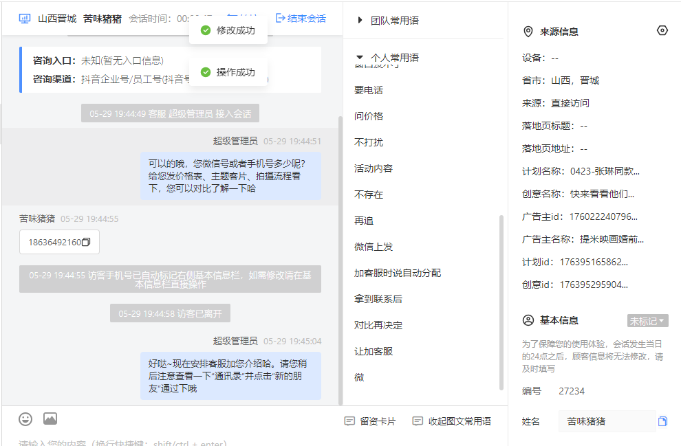681x446 pixels.
Task: Click the message input box placeholder
Action: [x=123, y=443]
